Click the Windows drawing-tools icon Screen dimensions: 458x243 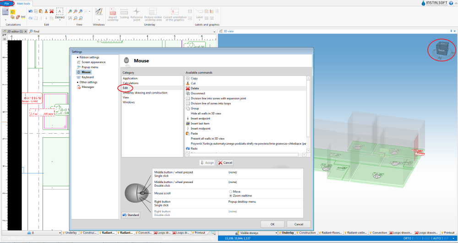pos(99,11)
